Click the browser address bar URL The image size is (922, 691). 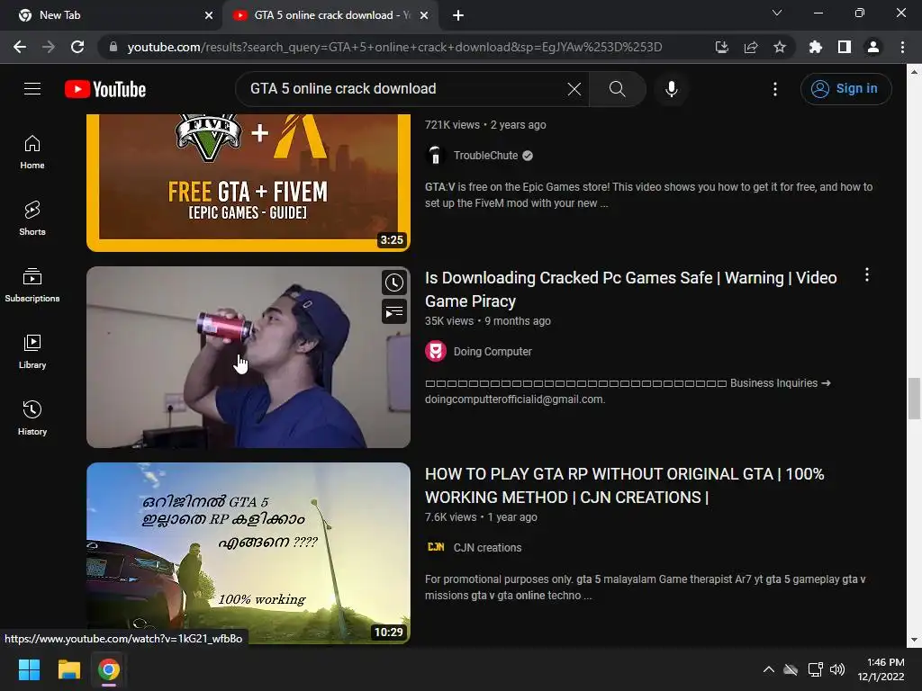tap(394, 47)
